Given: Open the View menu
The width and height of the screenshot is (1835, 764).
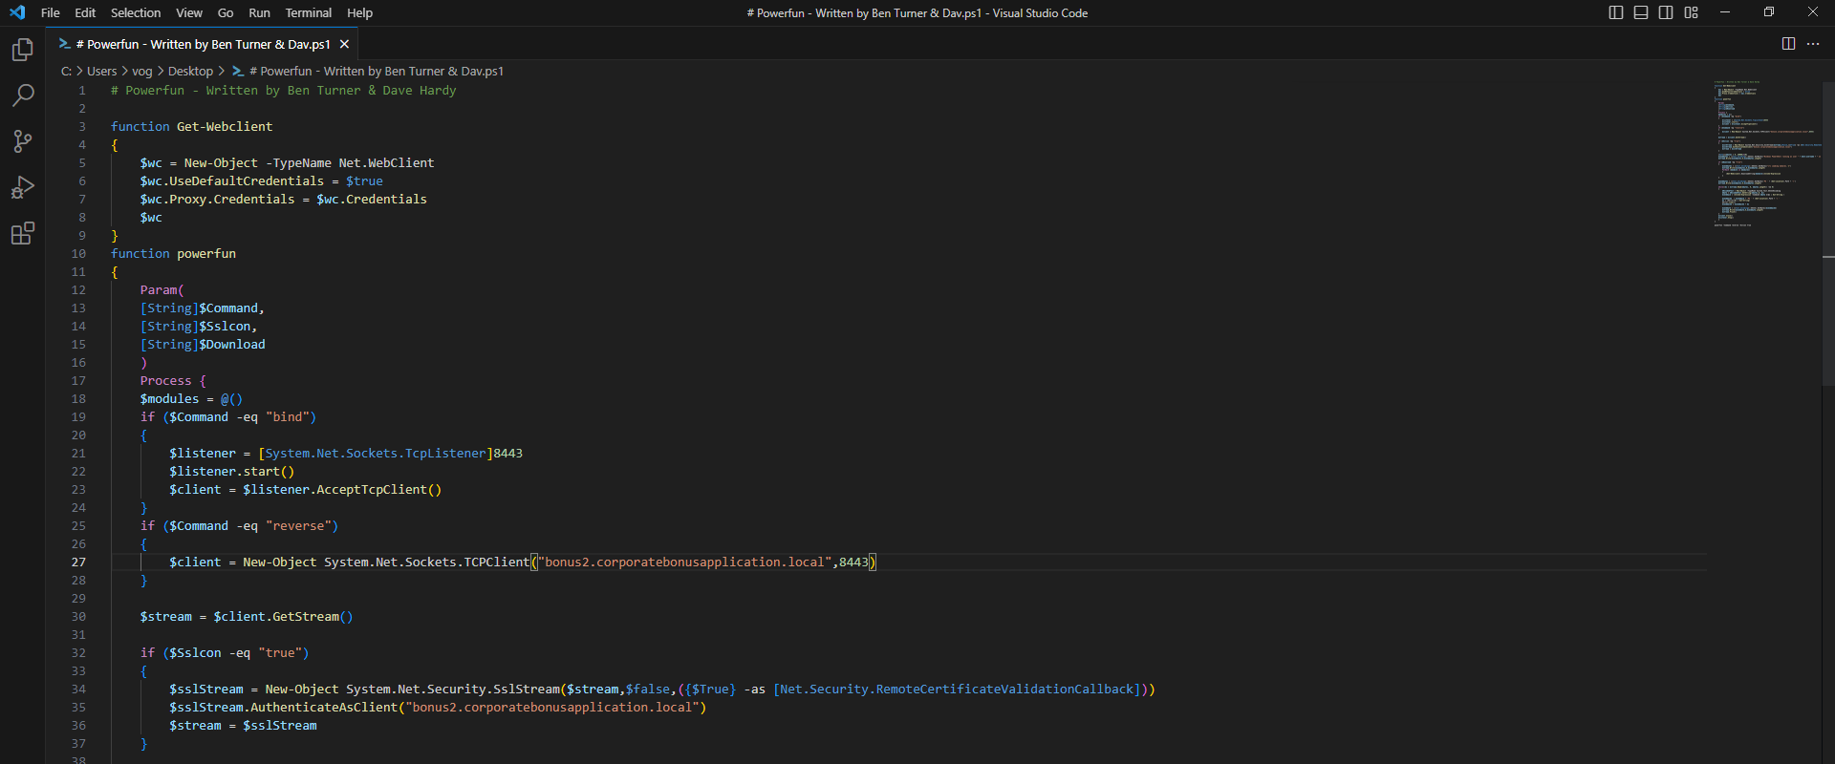Looking at the screenshot, I should click(189, 12).
